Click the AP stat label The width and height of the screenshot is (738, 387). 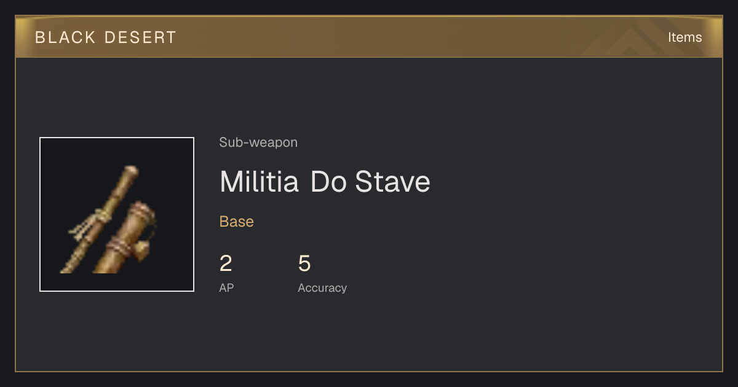coord(226,287)
